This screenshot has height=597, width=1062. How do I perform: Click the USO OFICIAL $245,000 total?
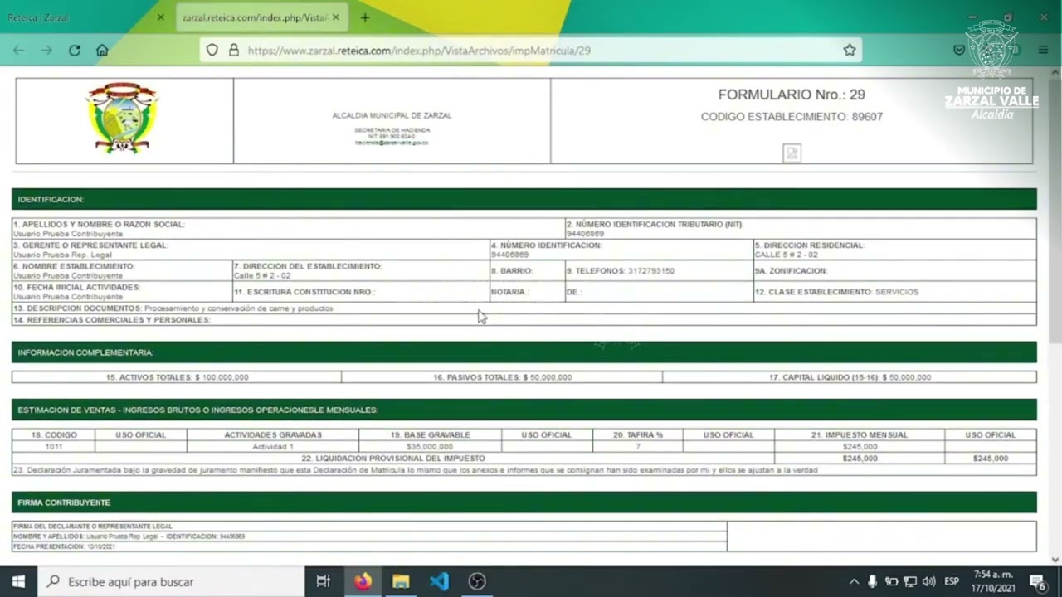pyautogui.click(x=990, y=458)
